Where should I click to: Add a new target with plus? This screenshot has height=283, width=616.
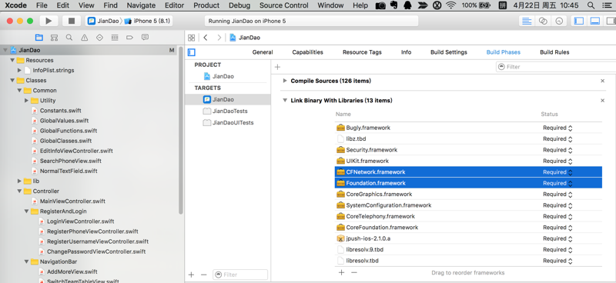coord(191,275)
